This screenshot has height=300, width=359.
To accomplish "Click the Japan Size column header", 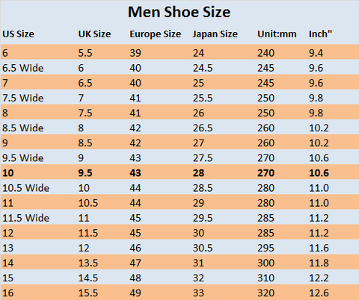I will point(215,34).
